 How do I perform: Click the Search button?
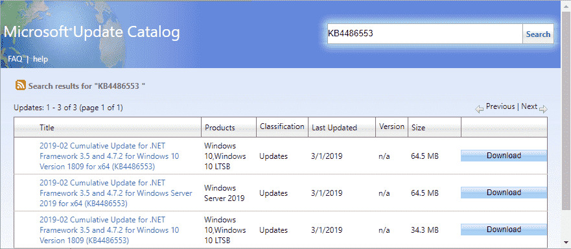538,34
